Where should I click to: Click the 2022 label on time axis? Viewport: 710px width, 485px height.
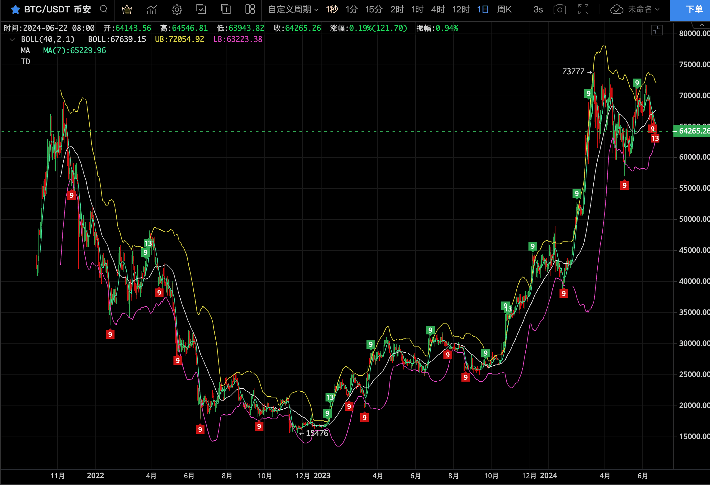point(95,475)
